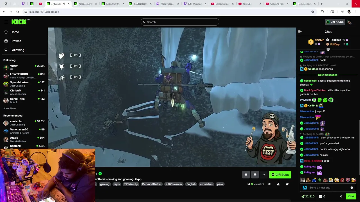Open the hamburger sidebar menu
This screenshot has height=202, width=360.
pos(6,22)
